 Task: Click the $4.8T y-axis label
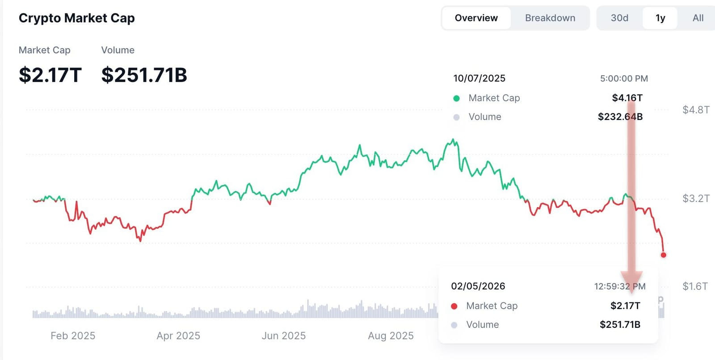coord(696,110)
